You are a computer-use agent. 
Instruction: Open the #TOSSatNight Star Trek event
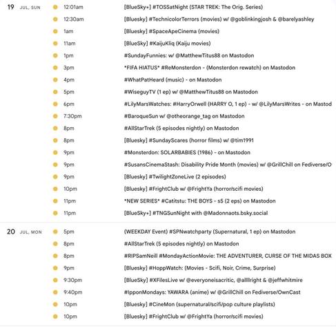pyautogui.click(x=193, y=7)
